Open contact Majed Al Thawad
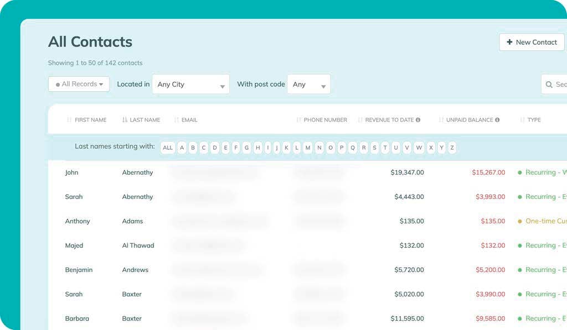This screenshot has height=330, width=567. 307,245
